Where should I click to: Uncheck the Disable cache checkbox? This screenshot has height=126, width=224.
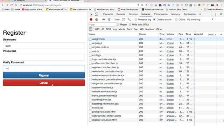point(154,20)
